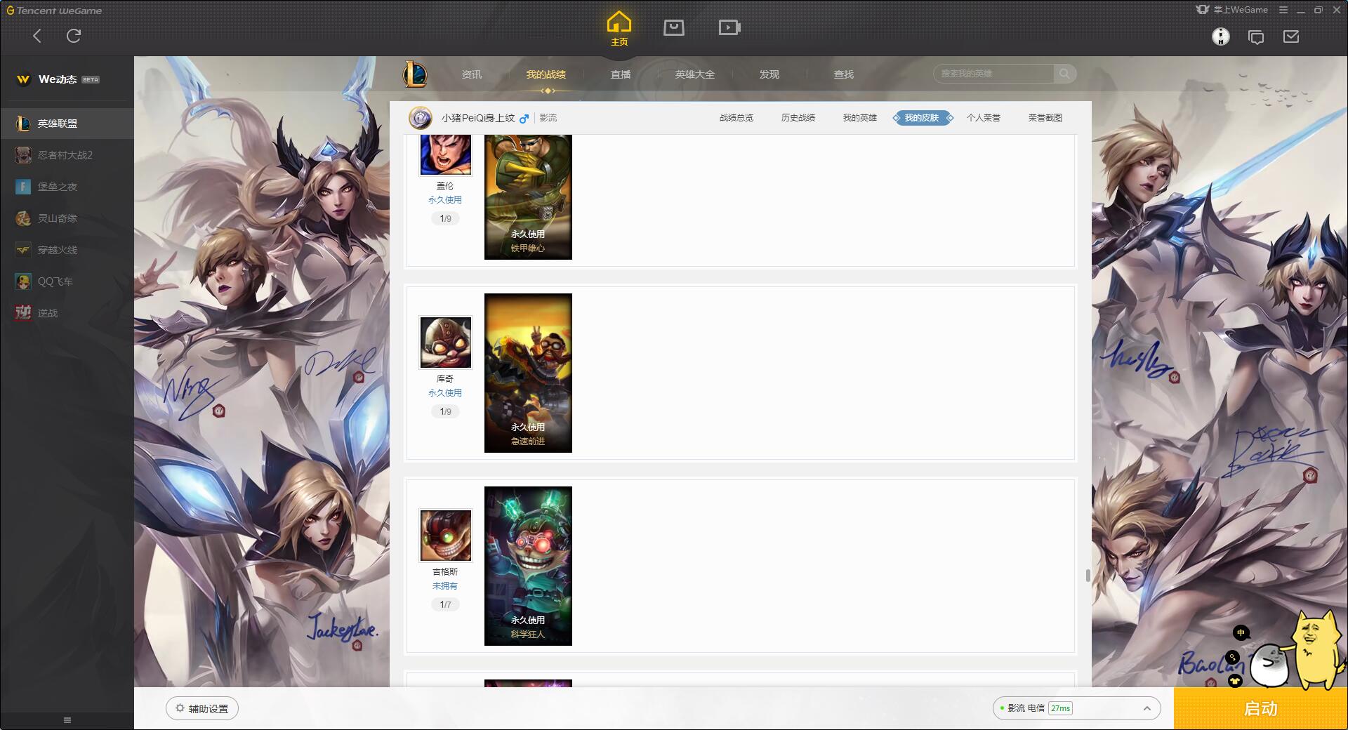Click the summoner profile avatar
The height and width of the screenshot is (730, 1348).
(421, 118)
